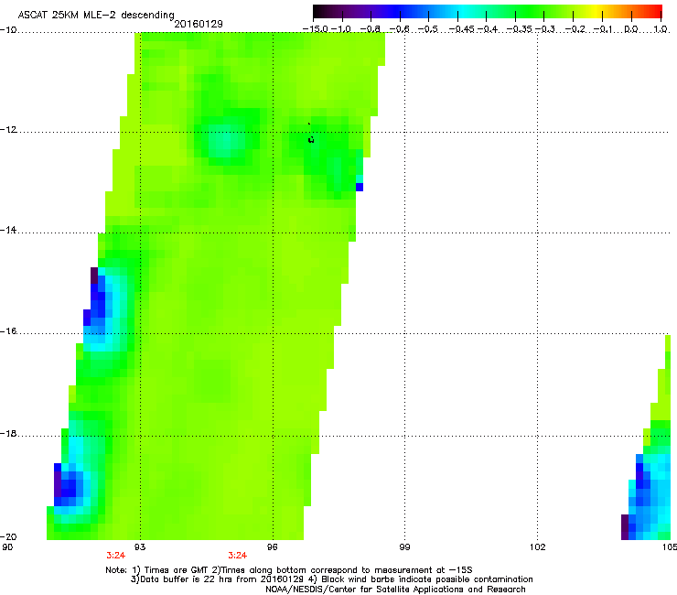This screenshot has width=677, height=595.
Task: Click latitude axis label -14
Action: click(x=8, y=231)
